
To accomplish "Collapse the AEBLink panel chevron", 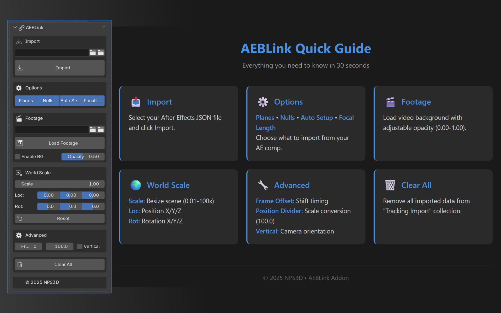I will (x=15, y=28).
